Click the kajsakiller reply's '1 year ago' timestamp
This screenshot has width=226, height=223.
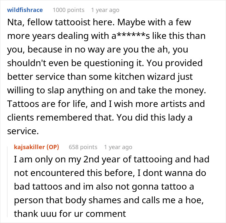pos(118,147)
